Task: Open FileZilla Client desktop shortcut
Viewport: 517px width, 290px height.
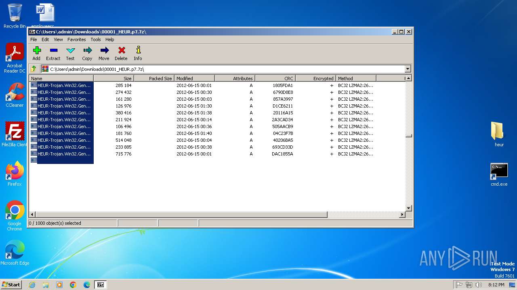Action: point(15,134)
